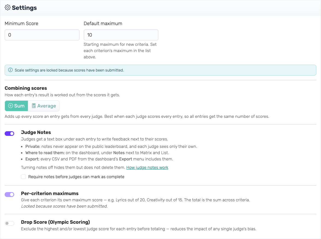Viewport: 321px width, 239px height.
Task: Check Require notes before judges can mark complete
Action: (23, 177)
